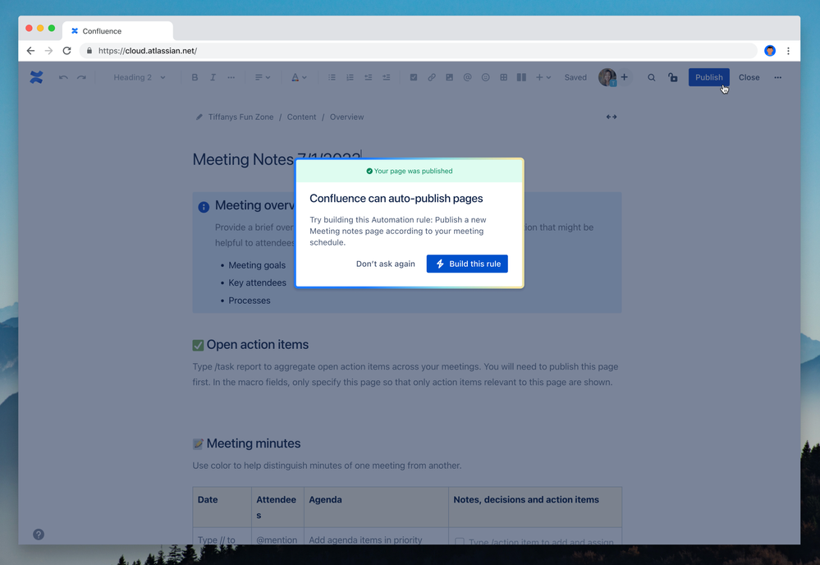Undo the last edit
Screen dimensions: 820x565
pos(63,77)
